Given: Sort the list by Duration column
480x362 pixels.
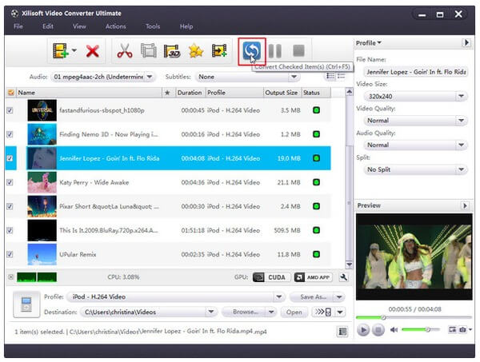Looking at the screenshot, I should pyautogui.click(x=189, y=93).
